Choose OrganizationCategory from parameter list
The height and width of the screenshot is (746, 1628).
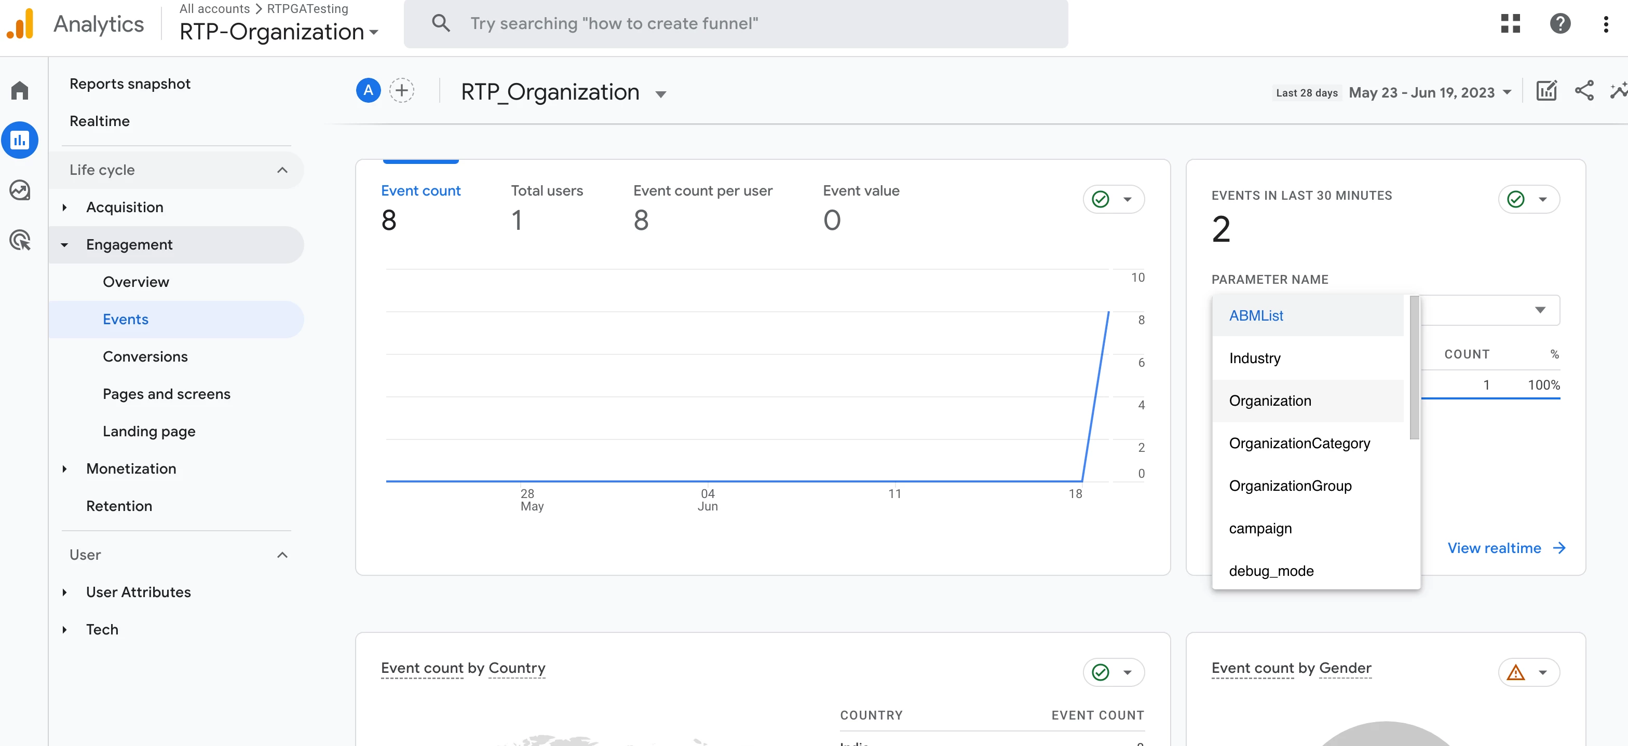[x=1299, y=444]
